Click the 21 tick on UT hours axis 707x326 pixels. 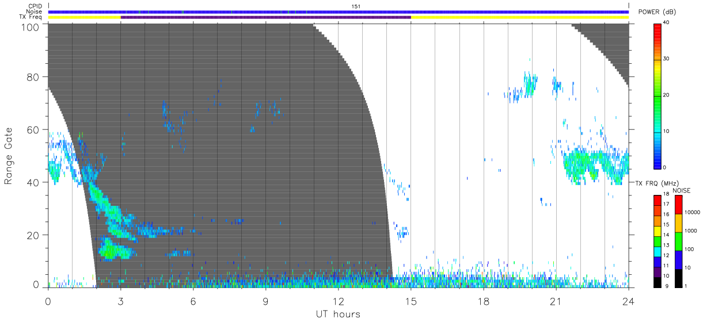(x=556, y=301)
